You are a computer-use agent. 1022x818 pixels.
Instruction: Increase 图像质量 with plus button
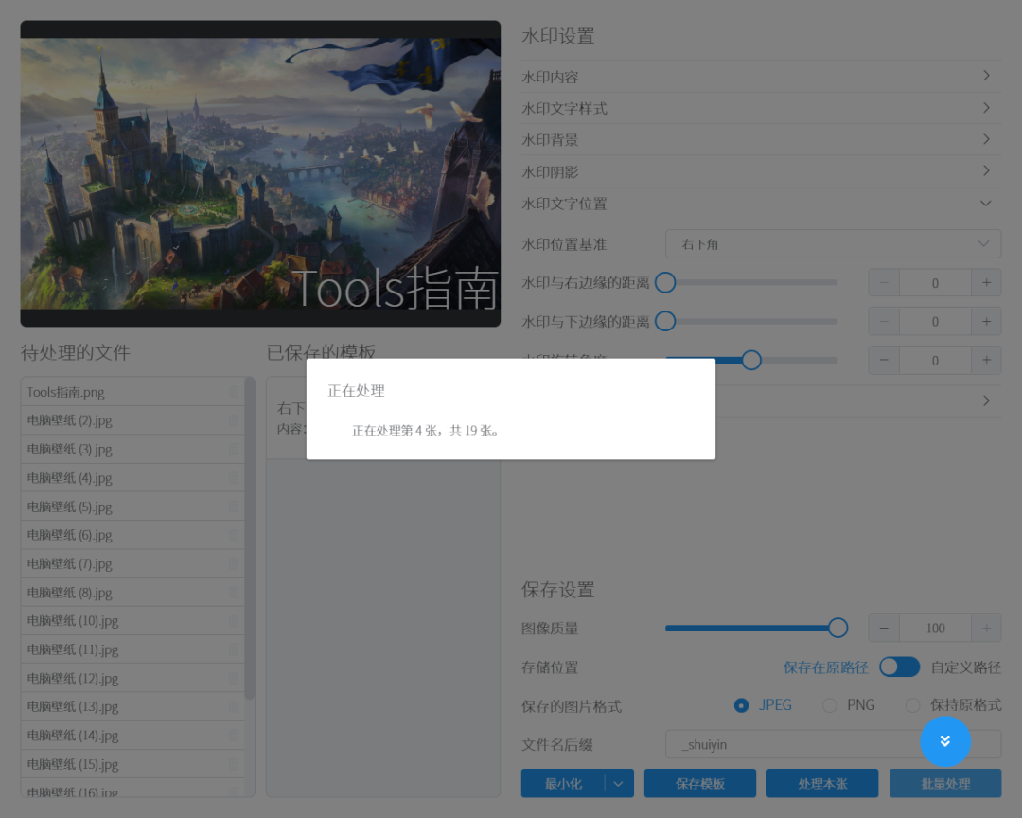pyautogui.click(x=986, y=628)
